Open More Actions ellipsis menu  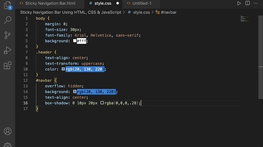(256, 3)
